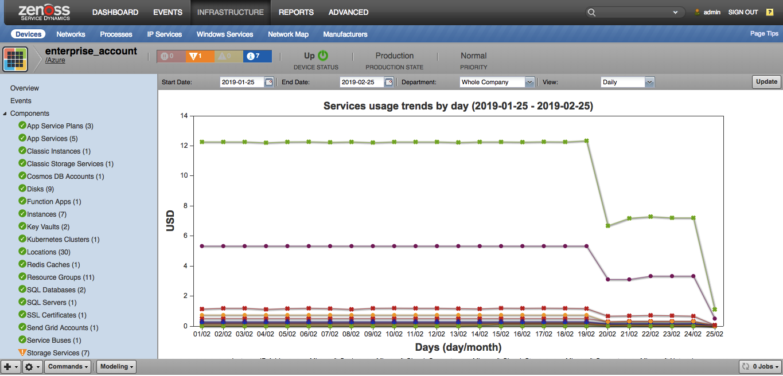Open the Network Map subtab
Image resolution: width=783 pixels, height=376 pixels.
pos(288,34)
